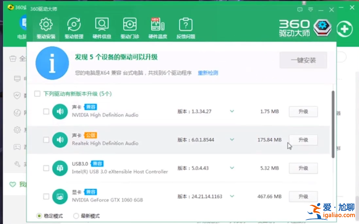Select all drivers via 下列驱动有新版本升级 checkbox
Screen dimensions: 359x224
point(37,93)
